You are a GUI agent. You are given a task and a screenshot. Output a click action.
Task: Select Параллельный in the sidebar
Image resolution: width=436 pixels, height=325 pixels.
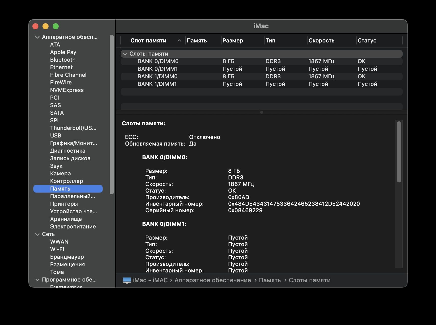click(73, 196)
